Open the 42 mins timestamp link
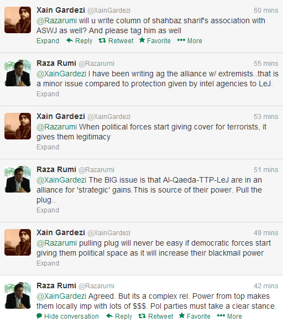Image resolution: width=283 pixels, height=327 pixels. point(266,286)
